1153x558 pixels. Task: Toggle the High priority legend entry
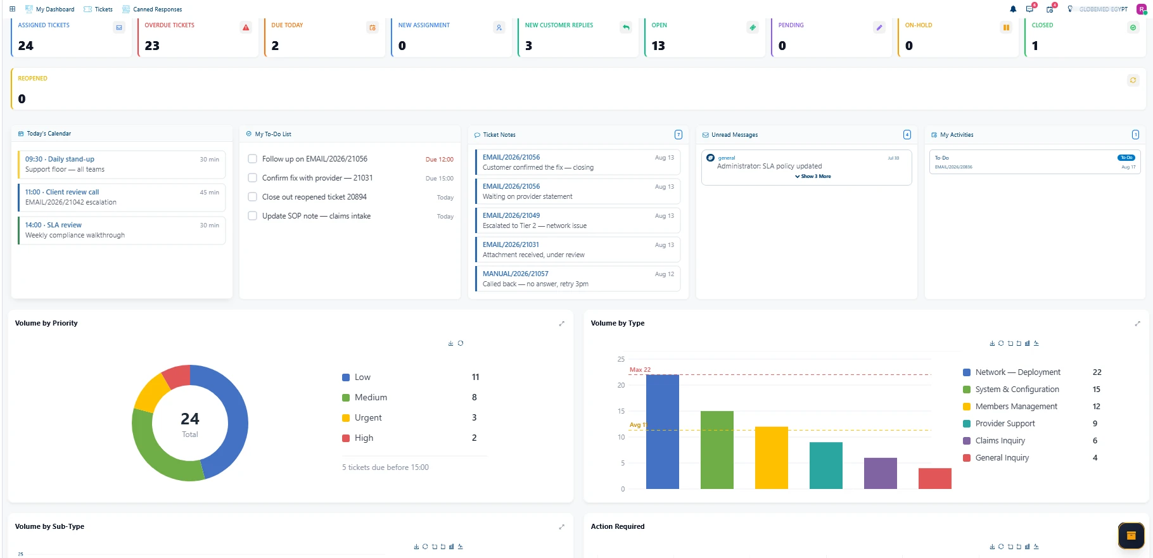(357, 438)
